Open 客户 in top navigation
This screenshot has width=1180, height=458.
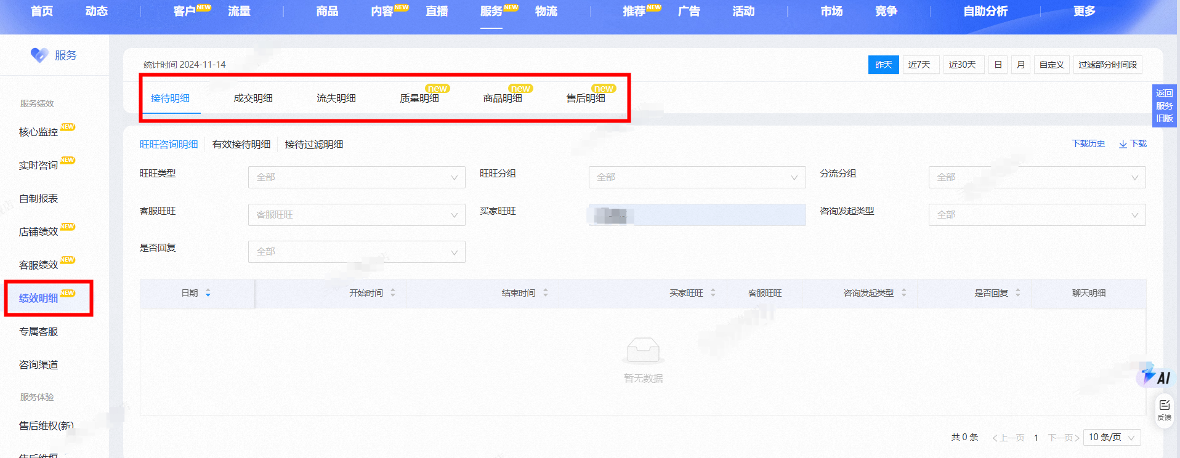point(184,11)
